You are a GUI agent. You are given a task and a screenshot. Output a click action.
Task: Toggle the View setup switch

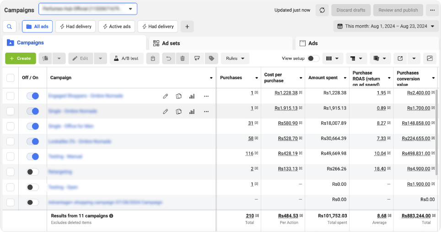pos(313,59)
